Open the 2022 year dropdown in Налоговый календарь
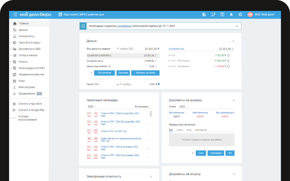The height and width of the screenshot is (181, 290). [x=92, y=107]
